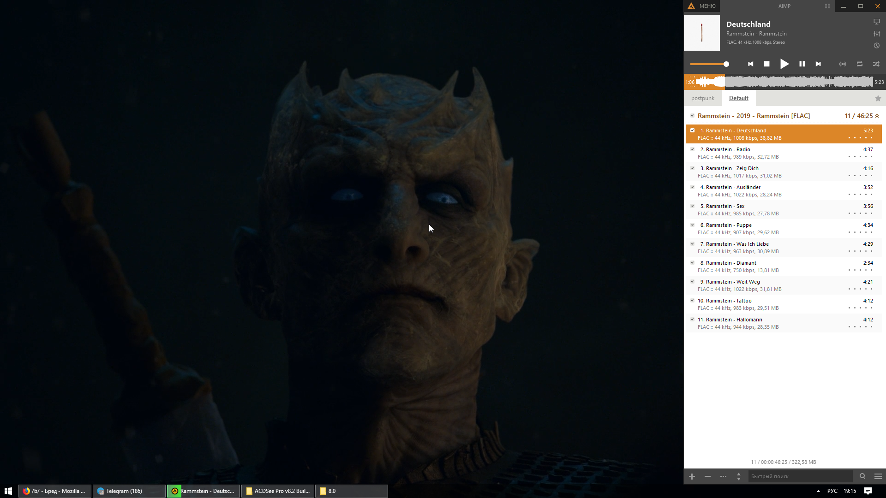Open the 8.0 folder taskbar item
The width and height of the screenshot is (886, 498).
click(x=352, y=491)
